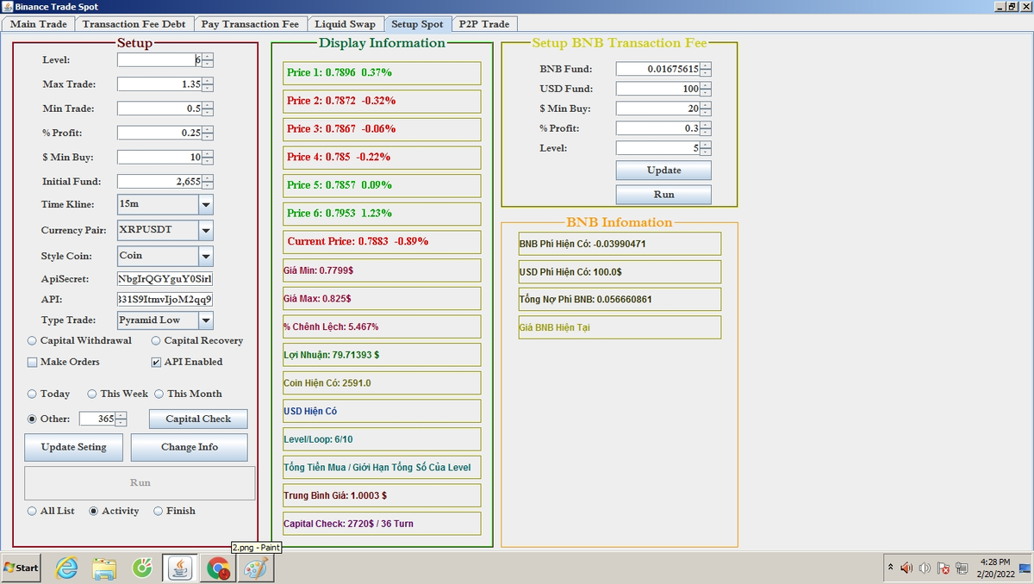Viewport: 1034px width, 584px height.
Task: Click the Price 6: 0.7953 row
Action: tap(382, 214)
